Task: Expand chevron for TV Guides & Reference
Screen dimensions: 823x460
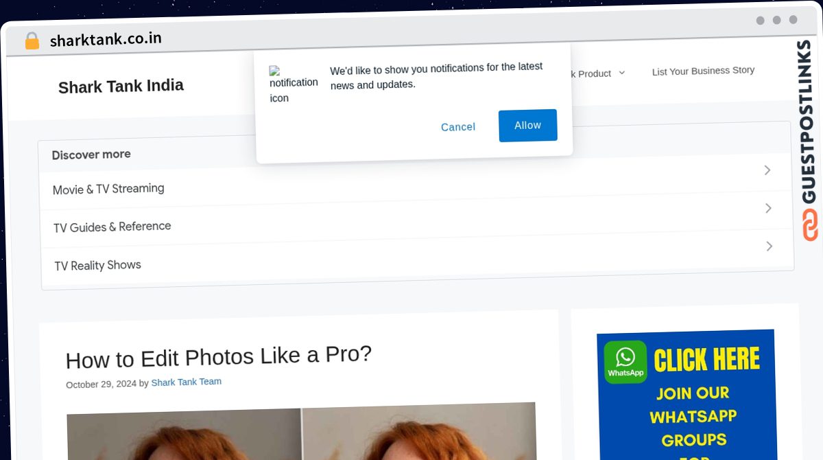Action: point(768,208)
